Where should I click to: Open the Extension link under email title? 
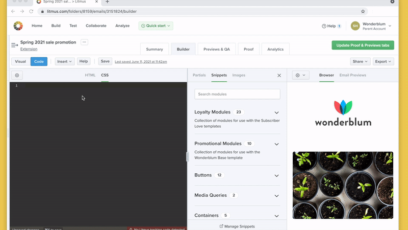tap(29, 49)
